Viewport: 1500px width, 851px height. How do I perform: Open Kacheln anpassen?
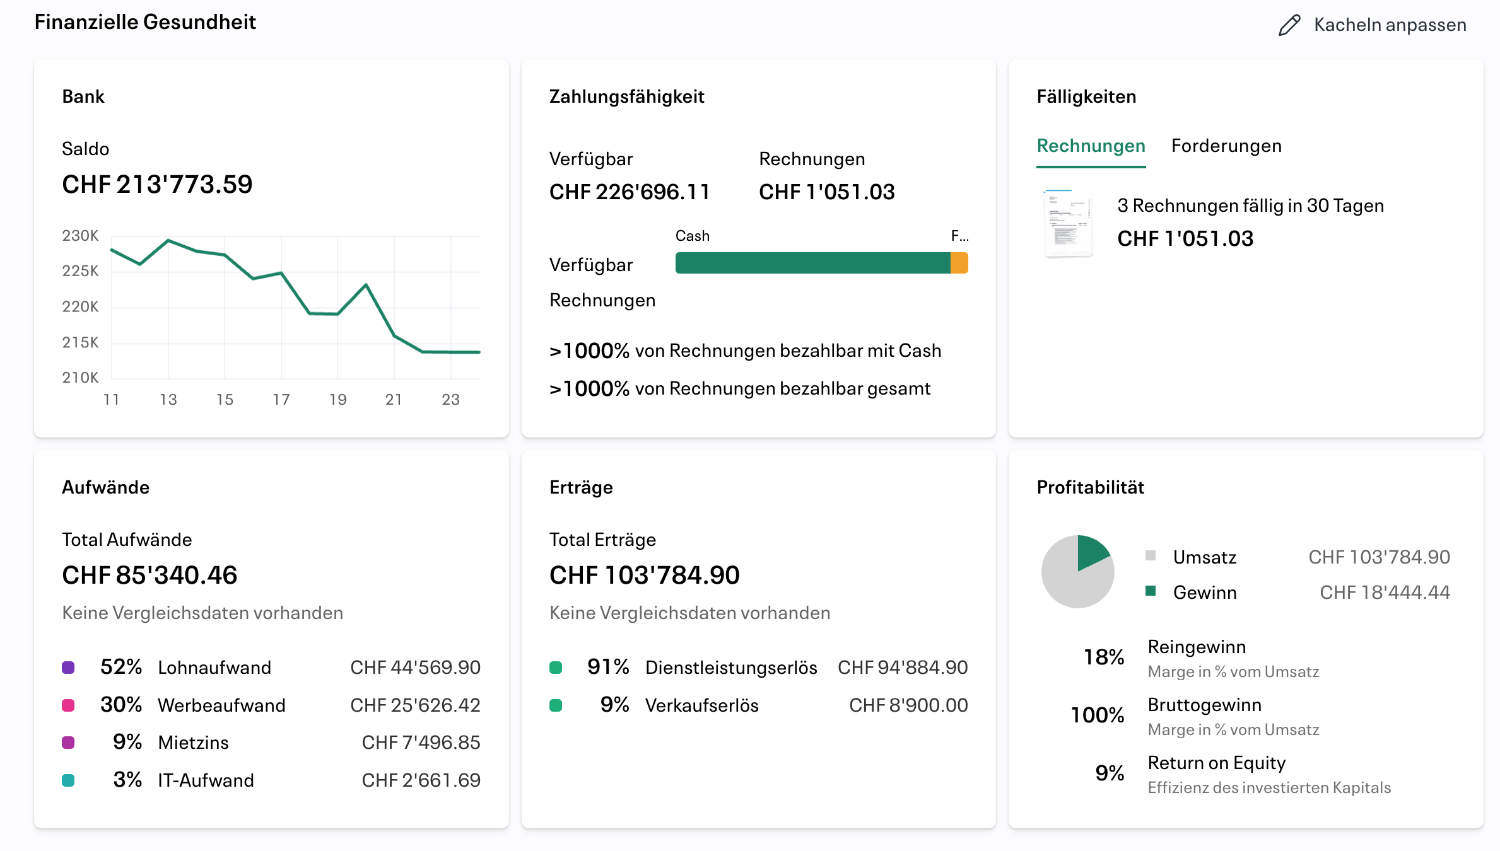1390,25
